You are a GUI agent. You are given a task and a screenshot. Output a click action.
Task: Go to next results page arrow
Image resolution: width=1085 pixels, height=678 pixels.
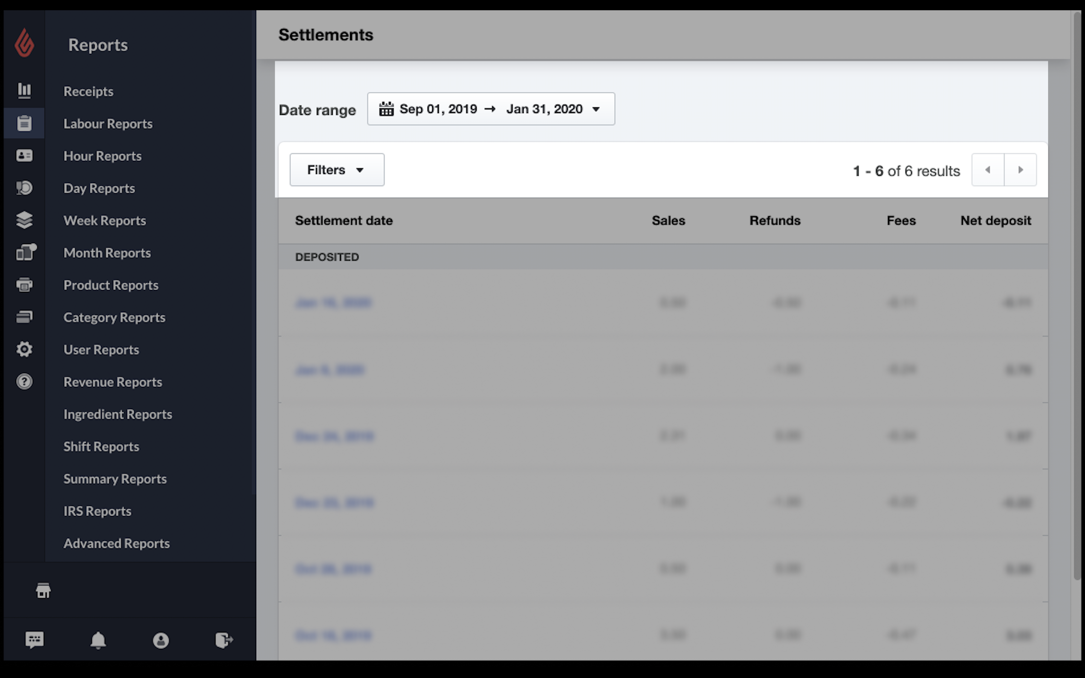coord(1021,169)
